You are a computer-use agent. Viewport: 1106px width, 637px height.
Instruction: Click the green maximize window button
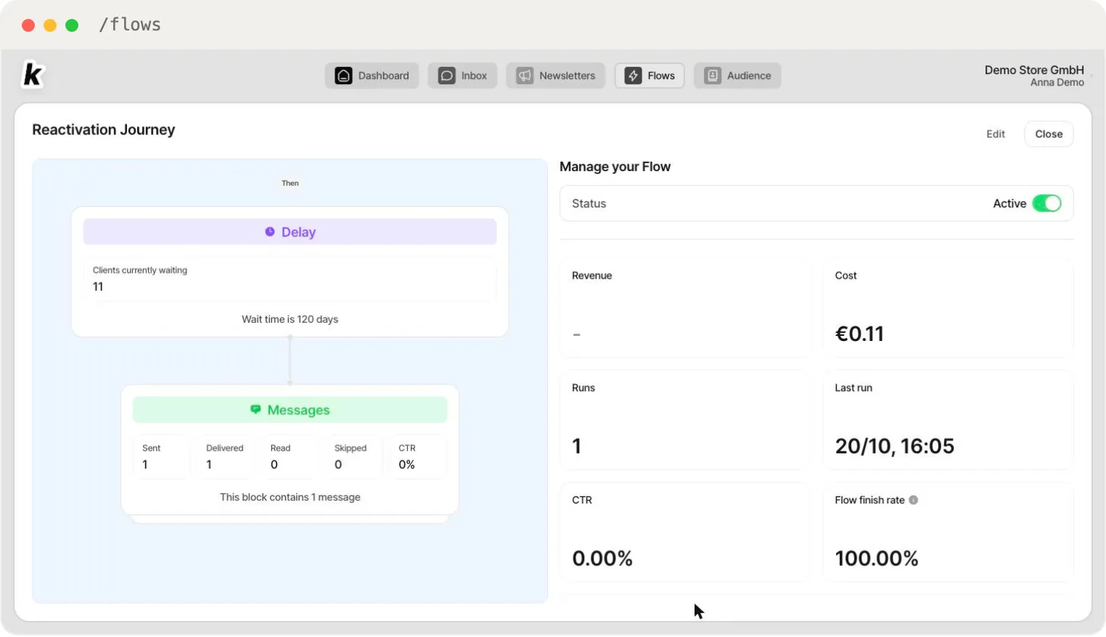tap(72, 25)
